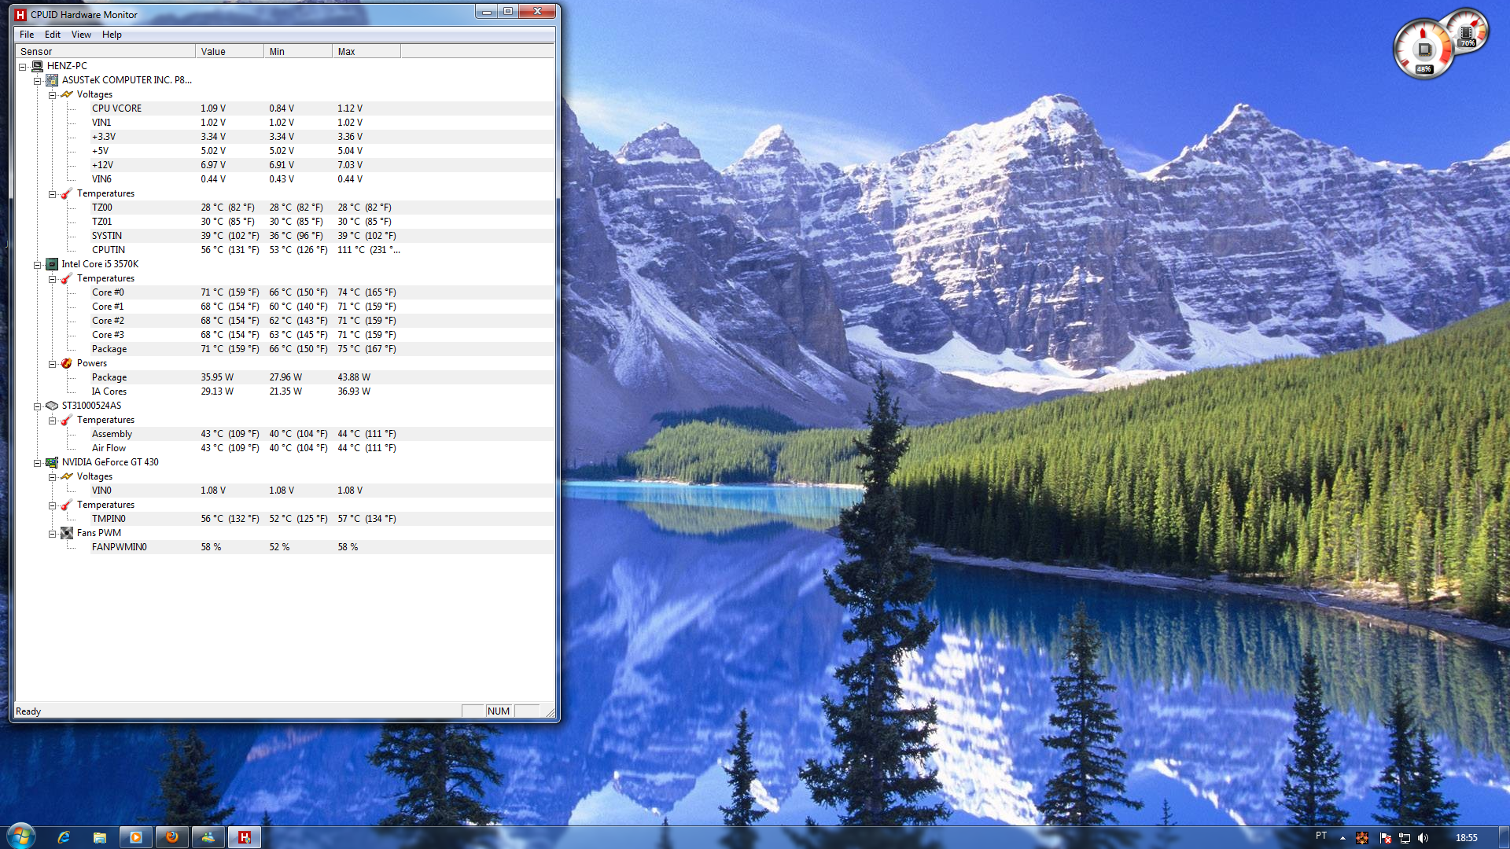Viewport: 1510px width, 849px height.
Task: Open the File menu
Action: click(x=27, y=35)
